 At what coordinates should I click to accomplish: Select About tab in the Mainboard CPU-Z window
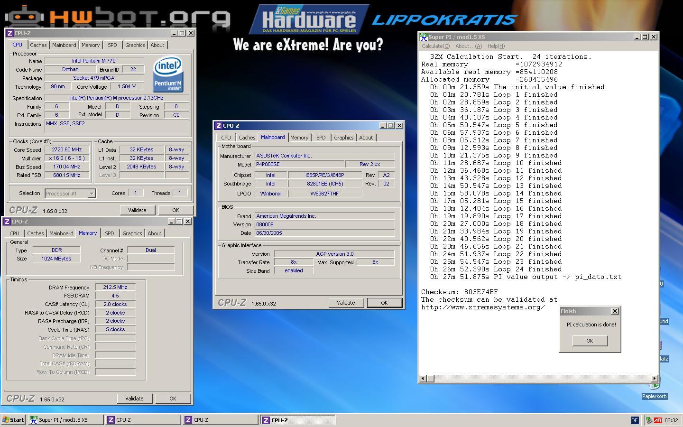(x=366, y=138)
